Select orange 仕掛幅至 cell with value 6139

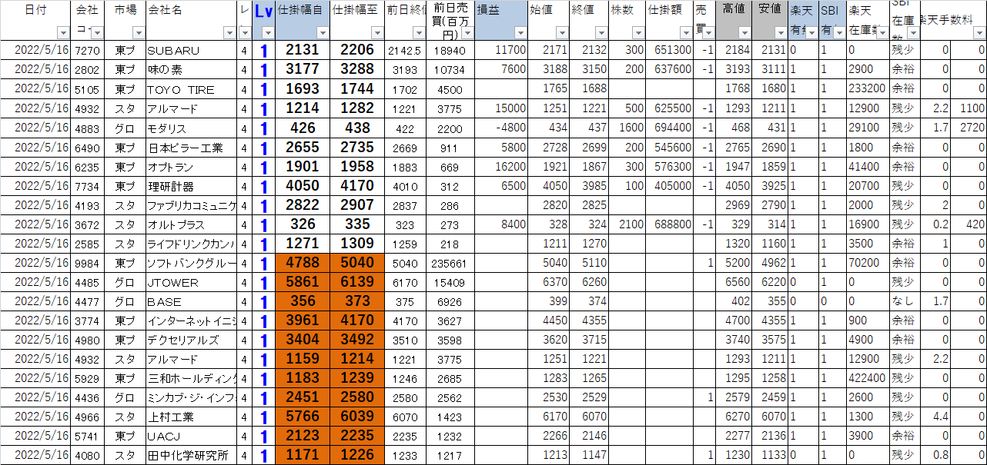[x=357, y=282]
